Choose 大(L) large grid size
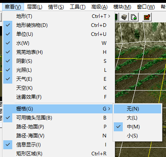166x157 pixels. [x=137, y=118]
